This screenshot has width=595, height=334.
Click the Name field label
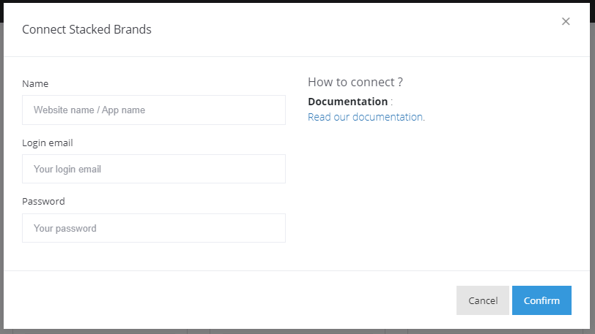pos(35,84)
